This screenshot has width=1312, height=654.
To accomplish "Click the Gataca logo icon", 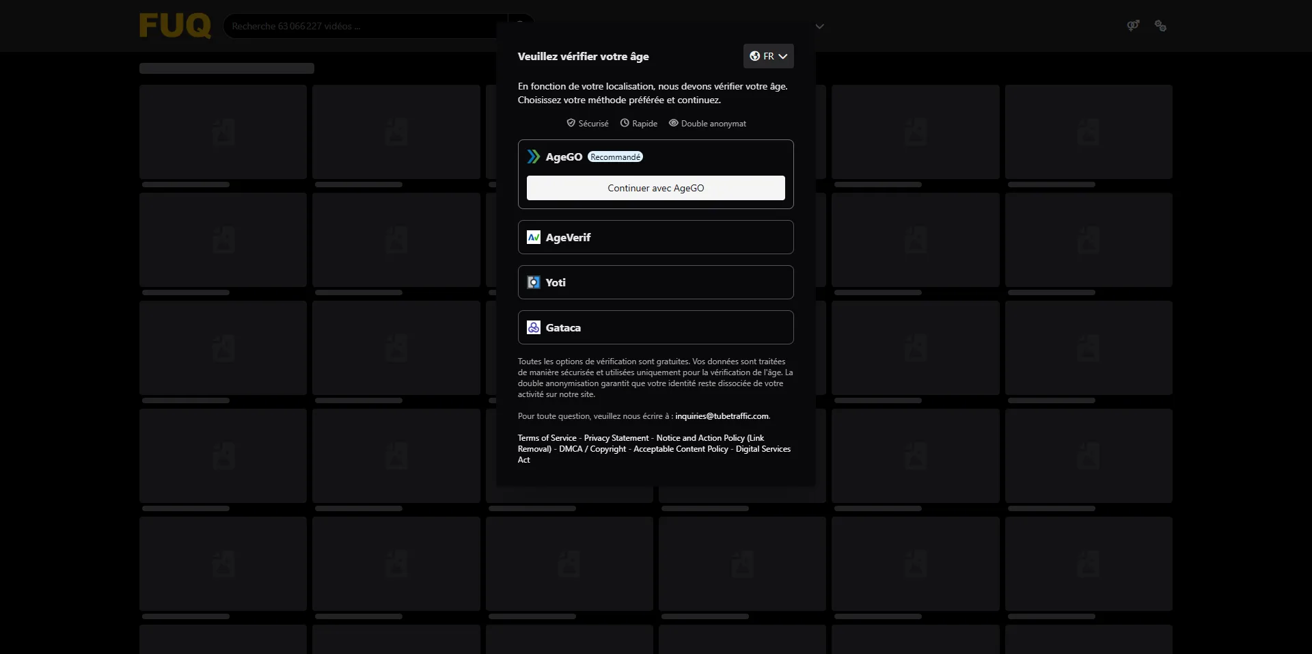I will (x=534, y=327).
